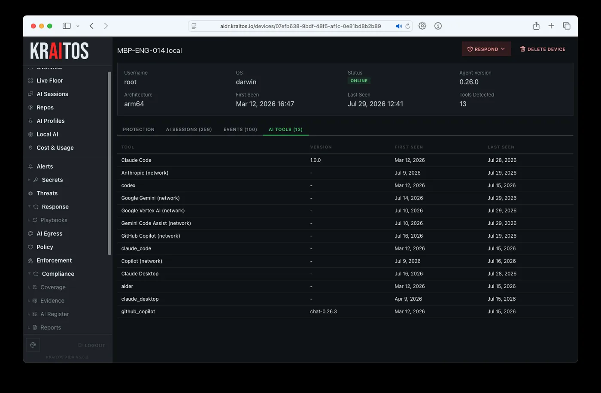
Task: Reload the page in Safari
Action: click(408, 26)
